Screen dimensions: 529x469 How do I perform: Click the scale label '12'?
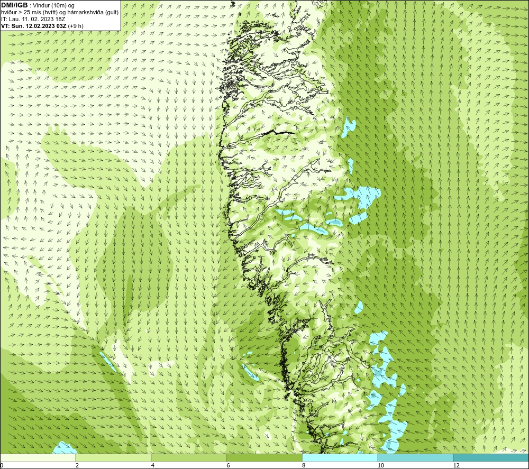point(457,466)
